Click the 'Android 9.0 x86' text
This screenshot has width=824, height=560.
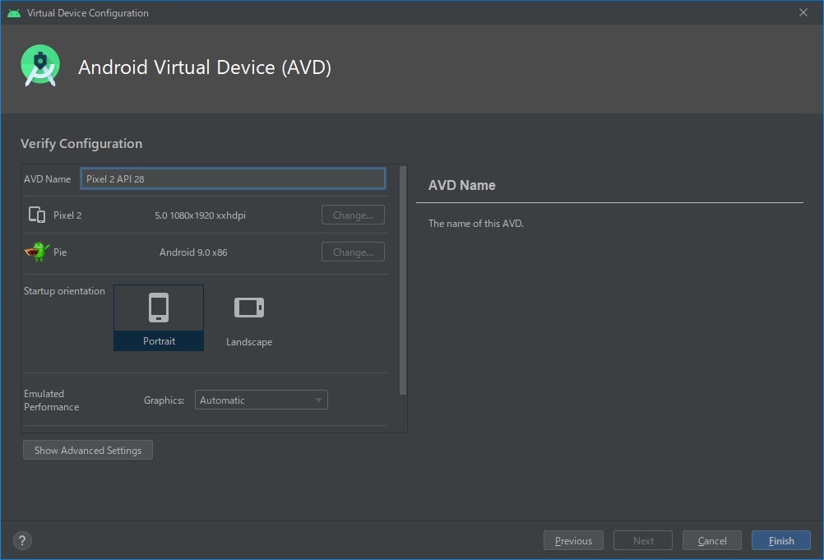pos(193,252)
